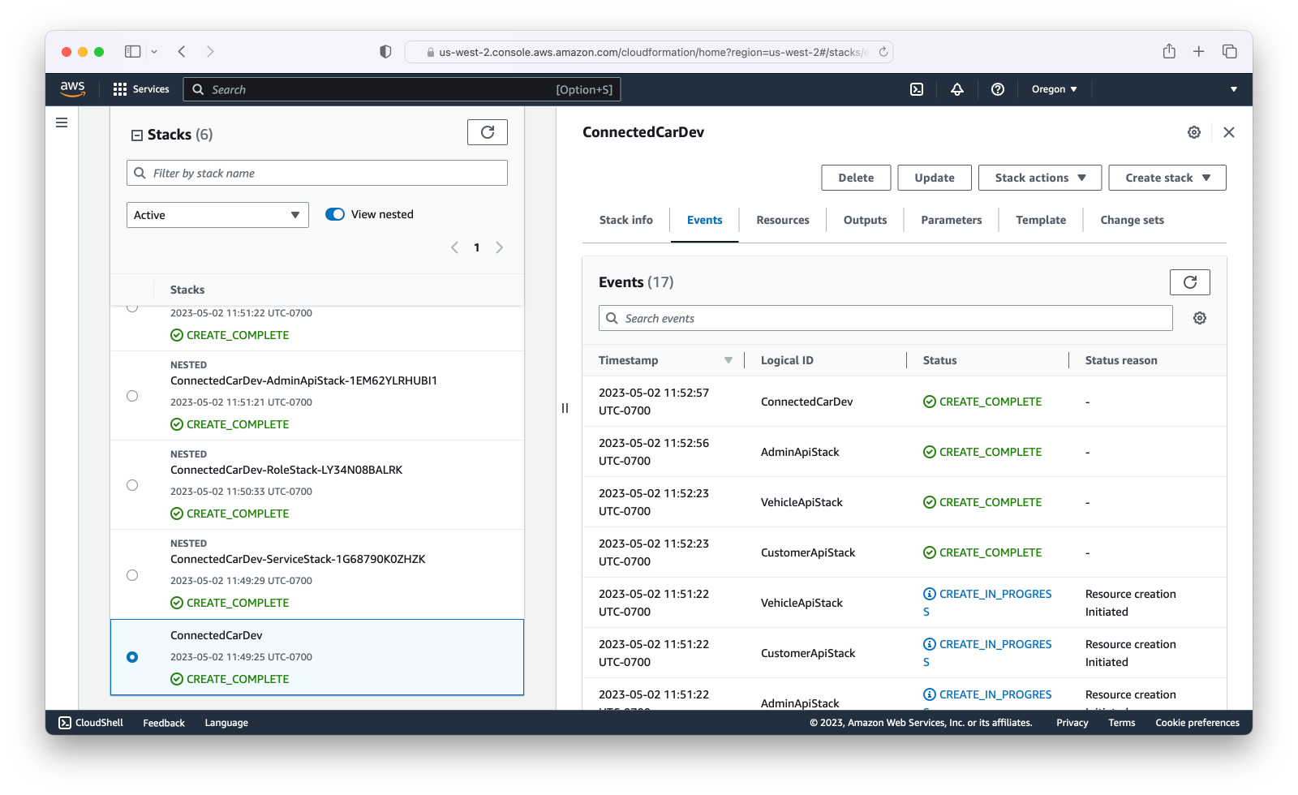Viewport: 1298px width, 795px height.
Task: Open the sidebar options chevron in Safari
Action: (x=154, y=51)
